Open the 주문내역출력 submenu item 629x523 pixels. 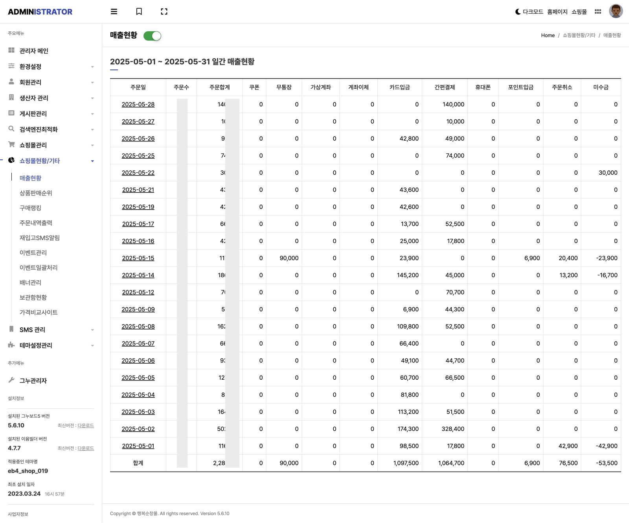pyautogui.click(x=36, y=223)
